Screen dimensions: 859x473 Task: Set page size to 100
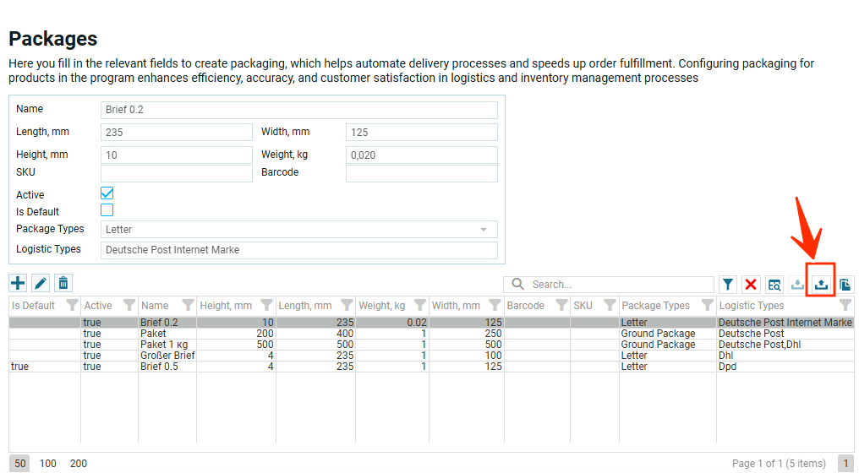[48, 464]
